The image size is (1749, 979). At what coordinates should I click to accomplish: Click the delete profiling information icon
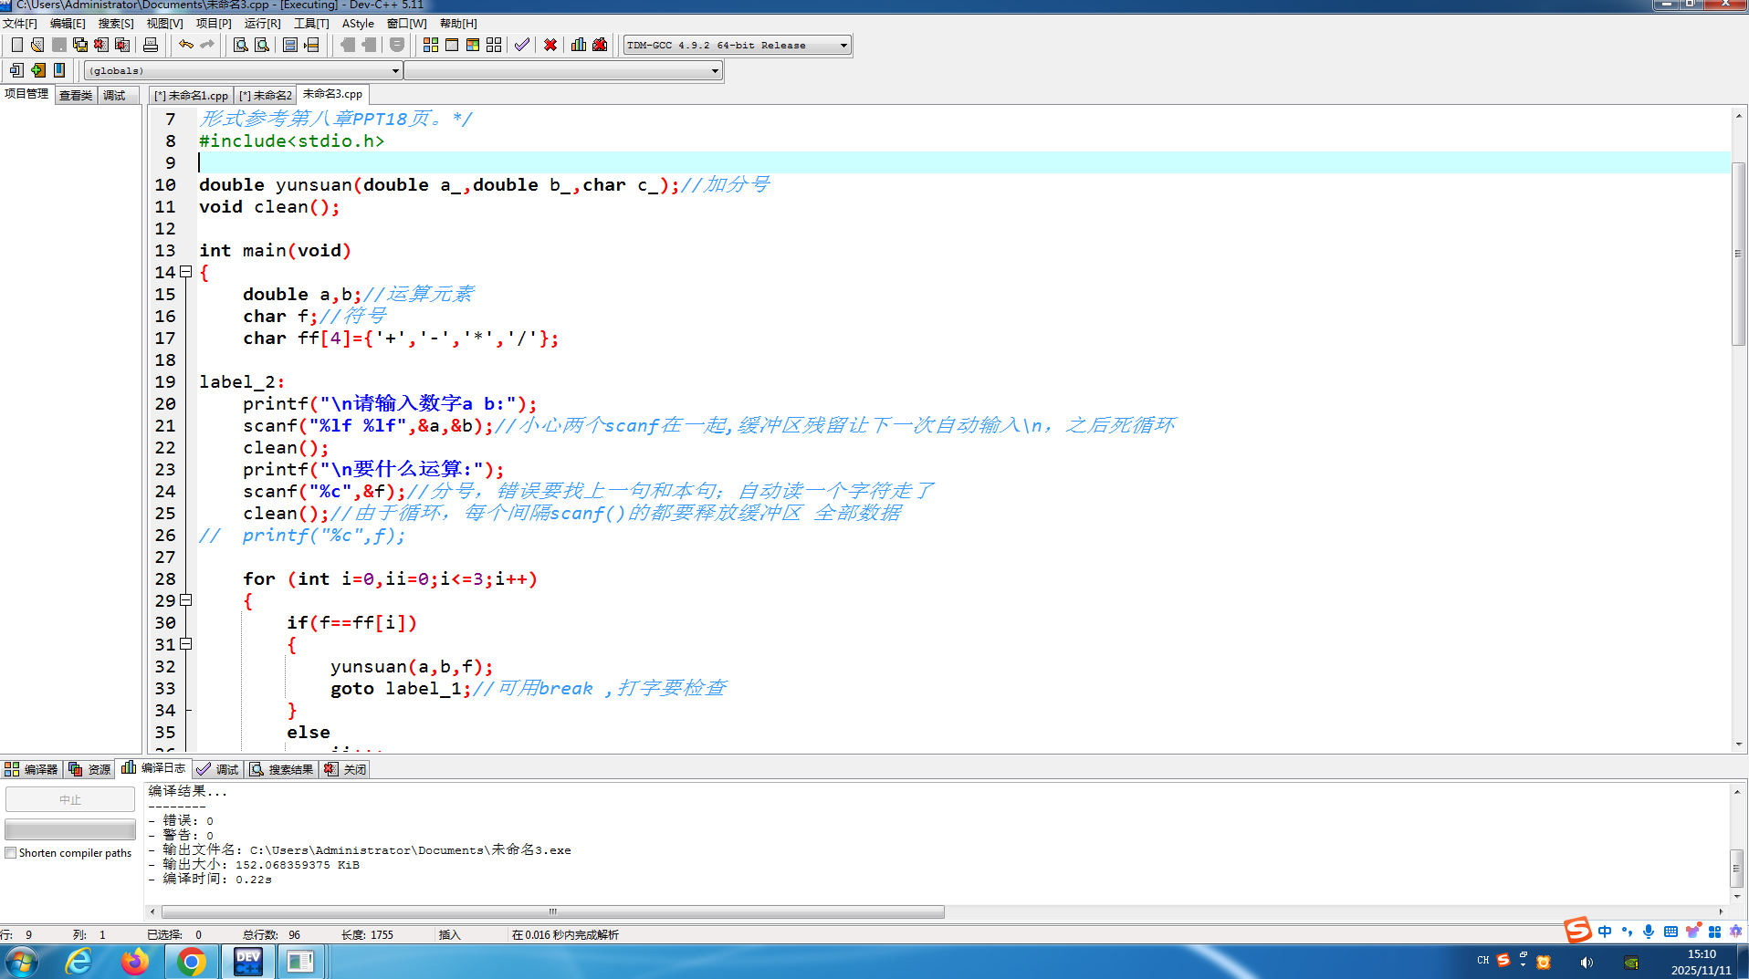click(600, 45)
